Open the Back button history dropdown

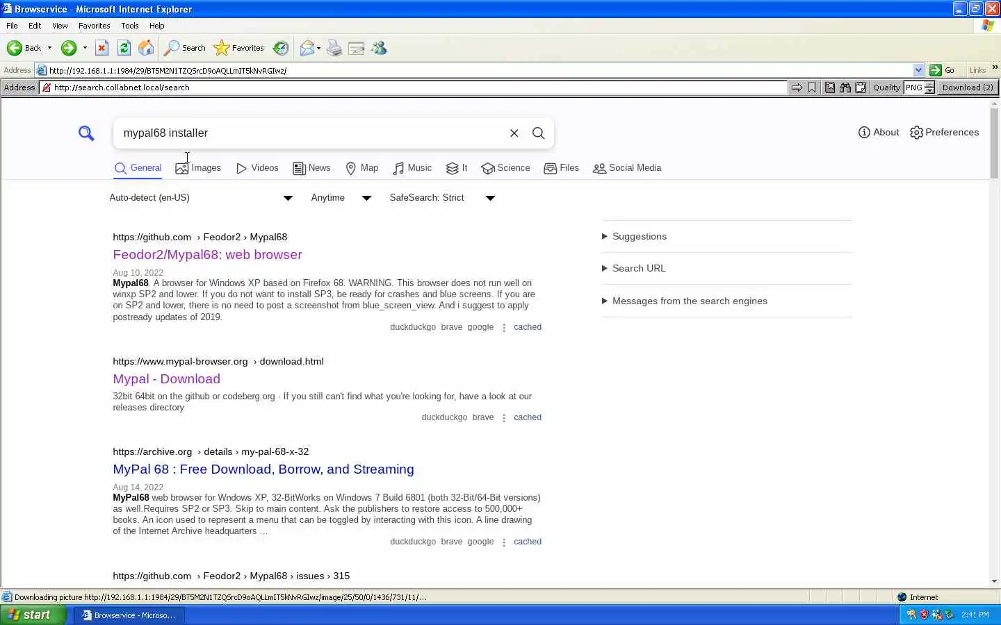coord(49,48)
